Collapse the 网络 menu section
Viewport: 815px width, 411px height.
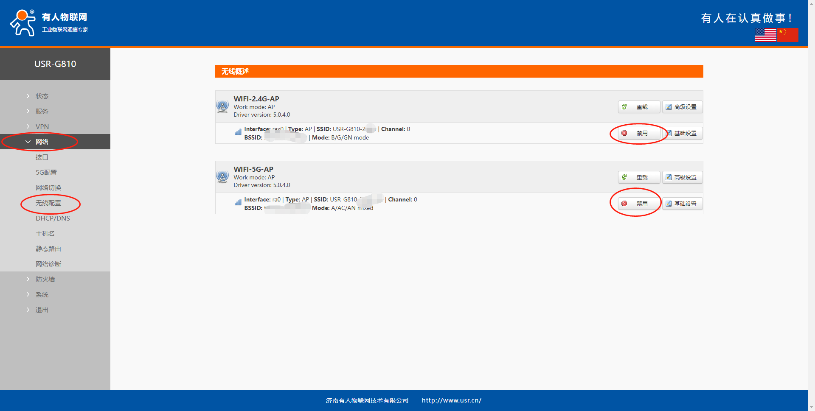(42, 142)
